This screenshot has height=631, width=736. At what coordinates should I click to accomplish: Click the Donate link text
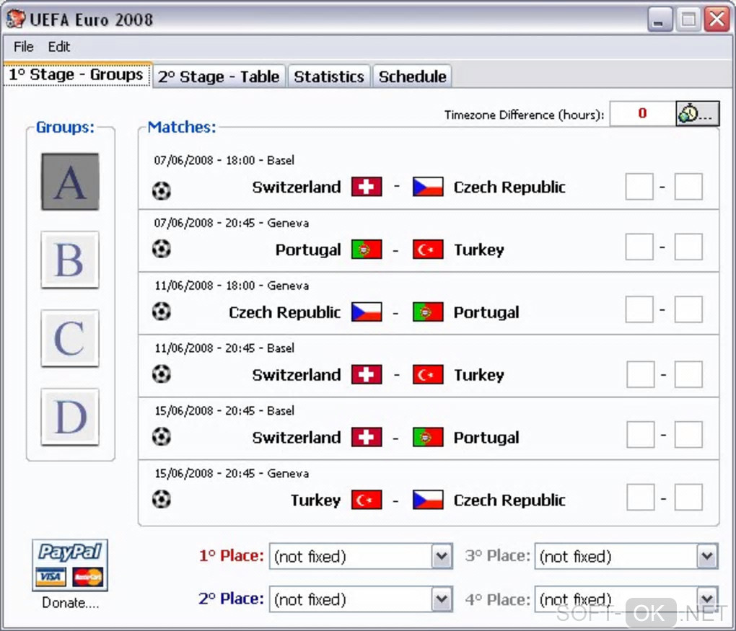tap(70, 603)
